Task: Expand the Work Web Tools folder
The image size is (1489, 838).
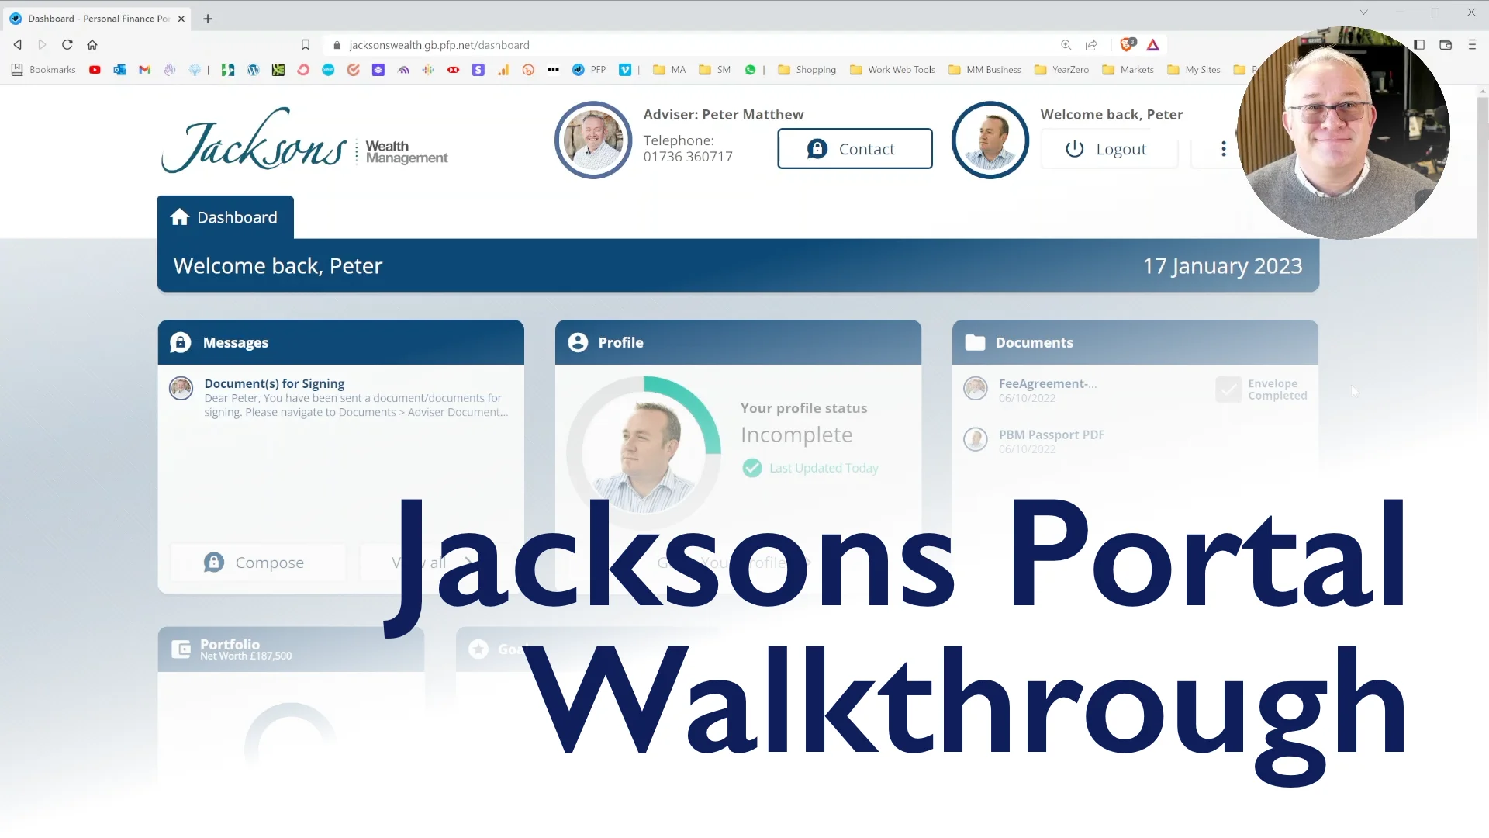Action: coord(893,70)
